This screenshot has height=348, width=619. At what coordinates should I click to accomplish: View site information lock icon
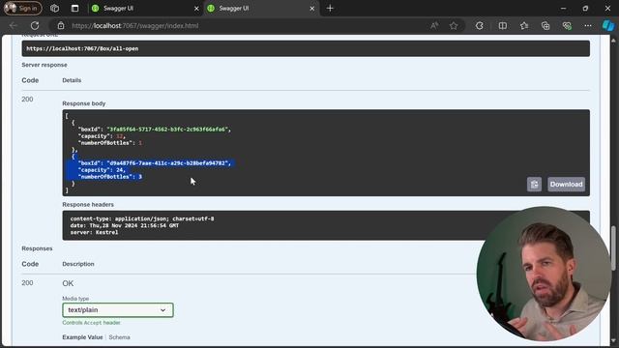61,26
